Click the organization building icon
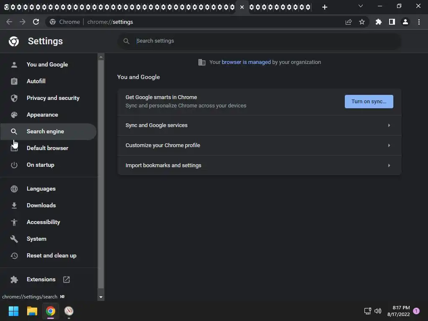Image resolution: width=428 pixels, height=321 pixels. 202,62
